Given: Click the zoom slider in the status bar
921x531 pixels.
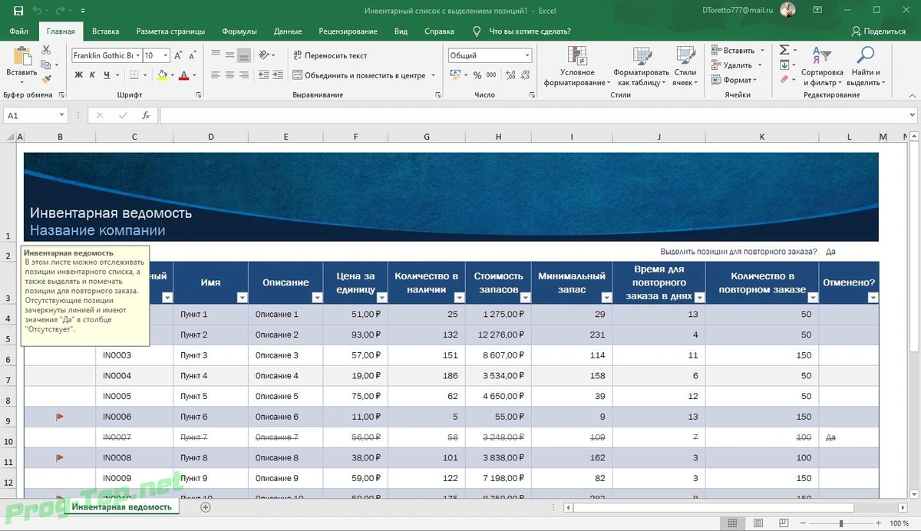Looking at the screenshot, I should coord(841,523).
